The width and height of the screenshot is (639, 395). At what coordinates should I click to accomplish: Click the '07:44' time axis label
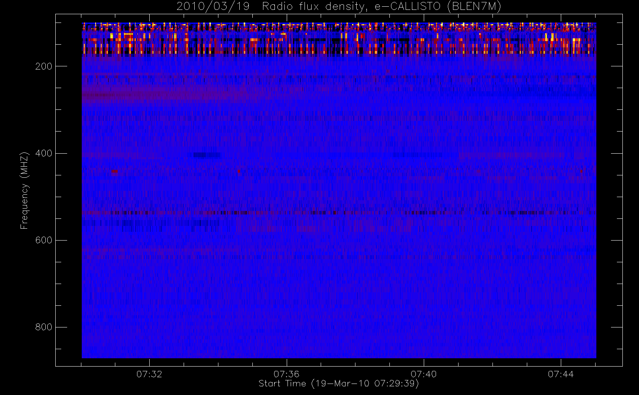pyautogui.click(x=560, y=374)
